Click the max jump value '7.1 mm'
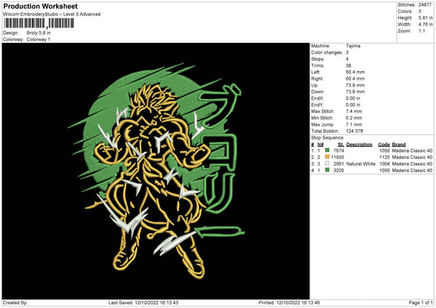Viewport: 436px width, 308px height. [354, 124]
